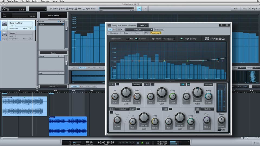260x146 pixels.
Task: Click the transport stop button
Action: [x=138, y=143]
